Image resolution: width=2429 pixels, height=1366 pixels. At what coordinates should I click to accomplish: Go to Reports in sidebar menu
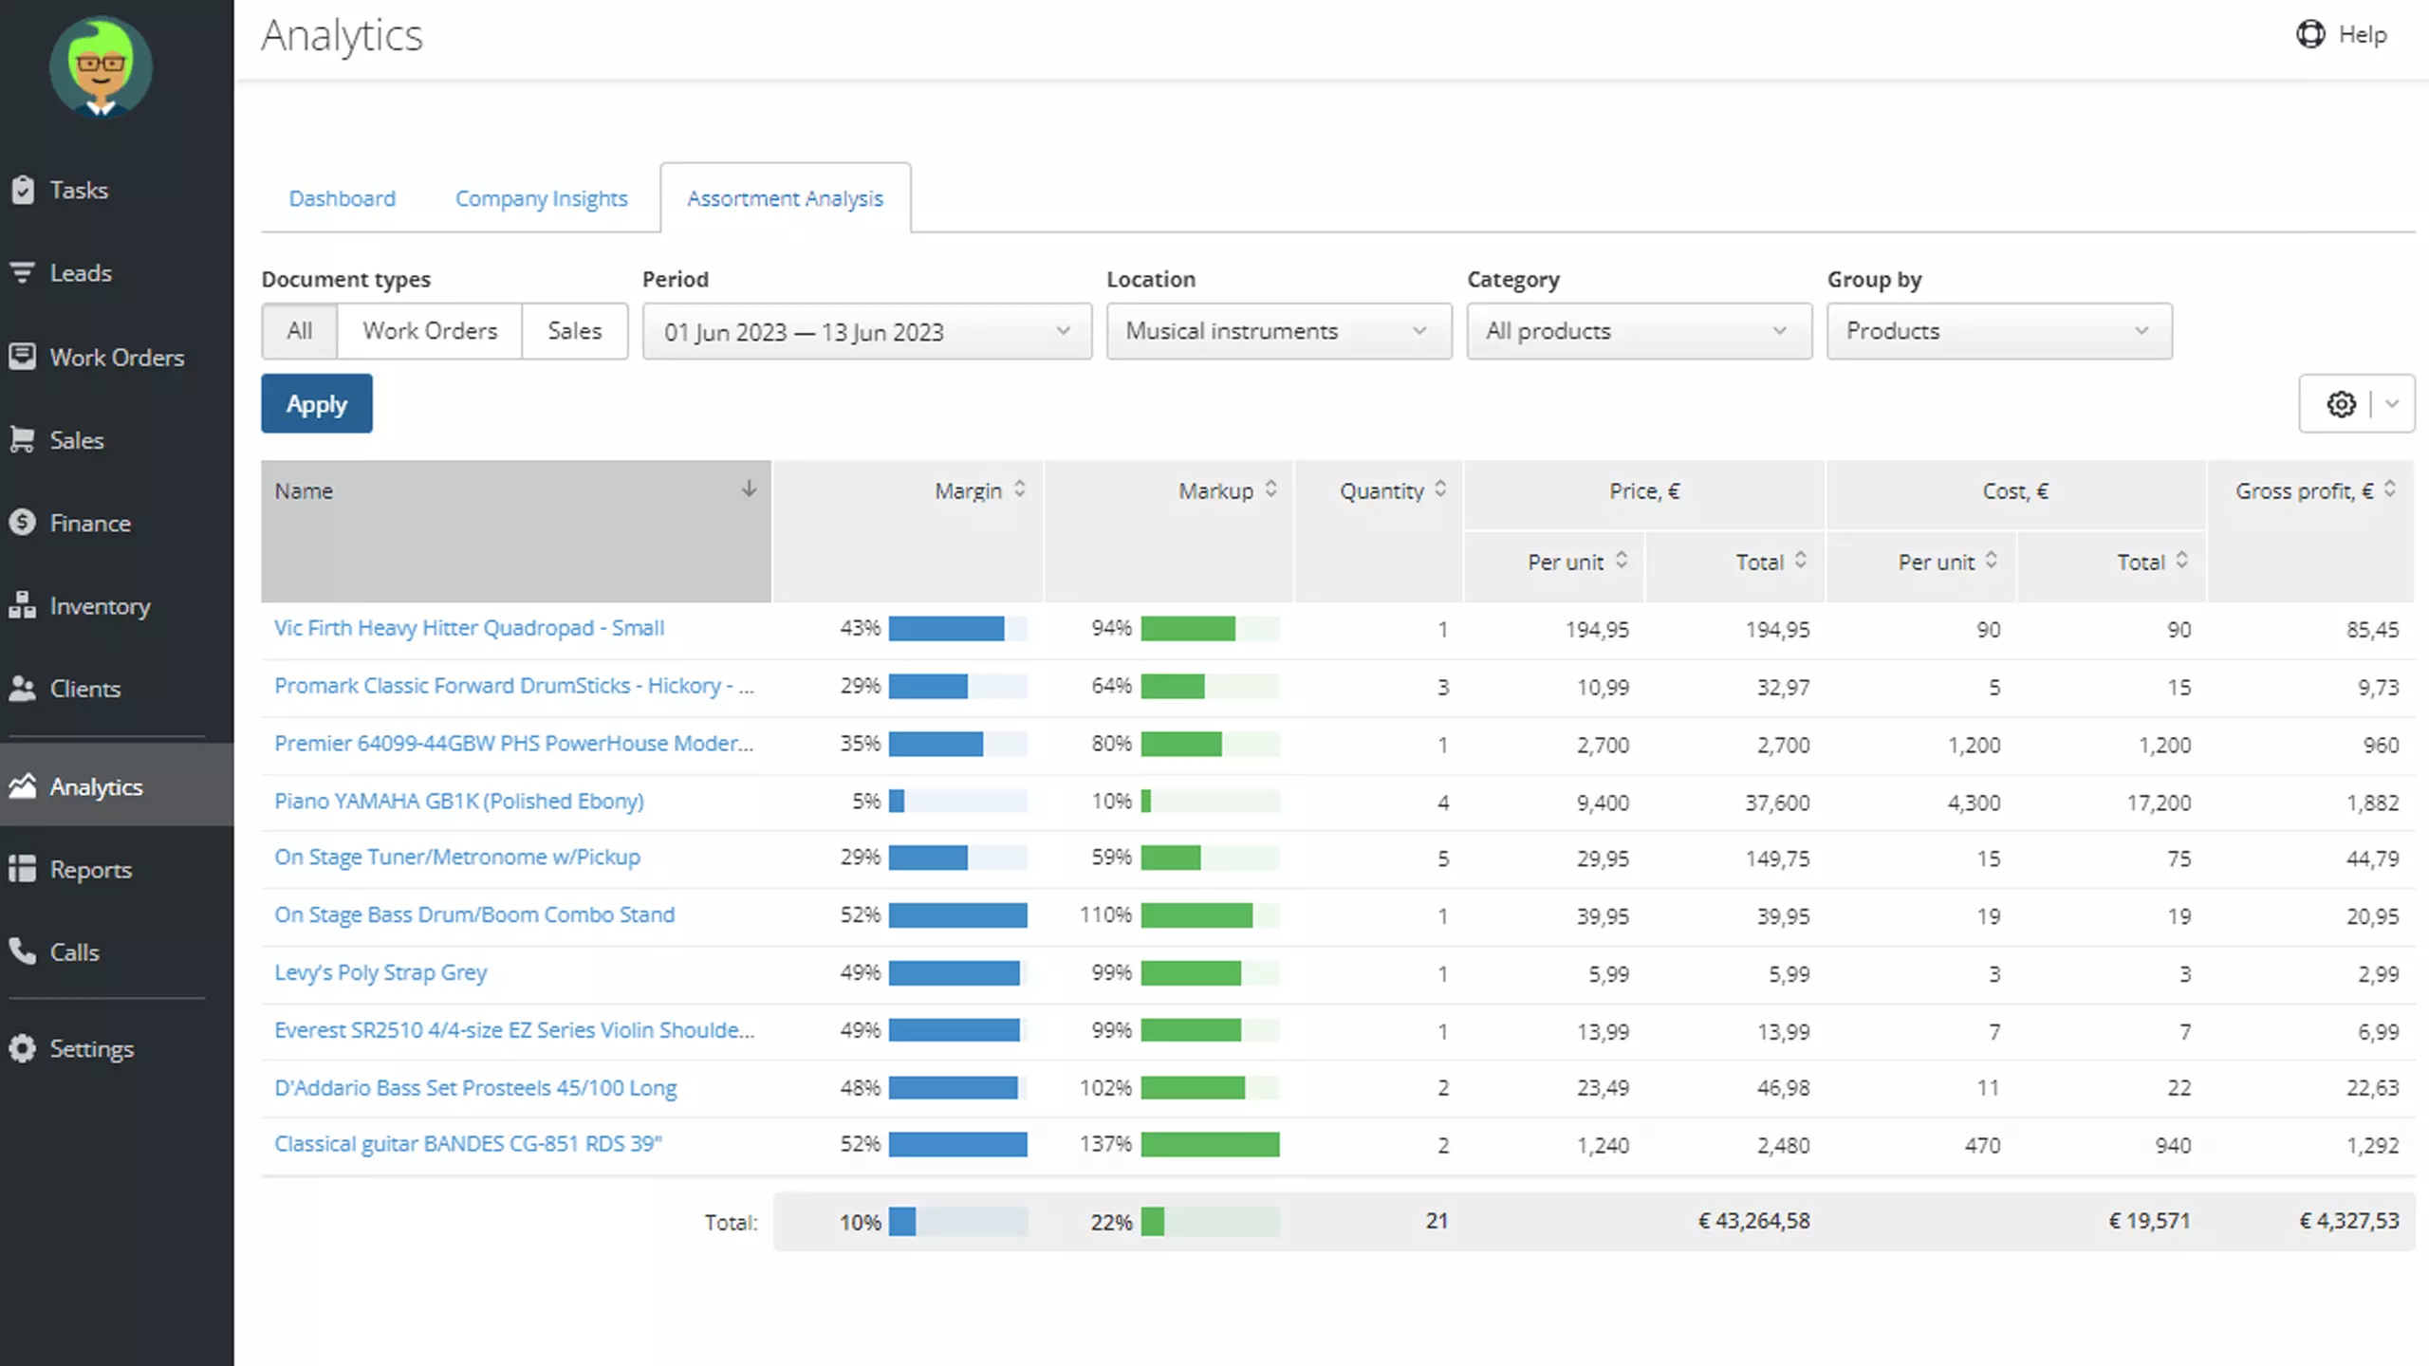pyautogui.click(x=90, y=870)
